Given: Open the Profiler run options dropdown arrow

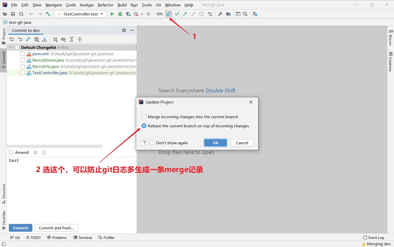Looking at the screenshot, I should (x=142, y=14).
